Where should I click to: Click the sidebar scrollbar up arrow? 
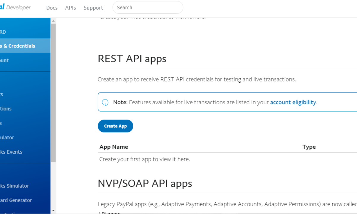[x=53, y=21]
